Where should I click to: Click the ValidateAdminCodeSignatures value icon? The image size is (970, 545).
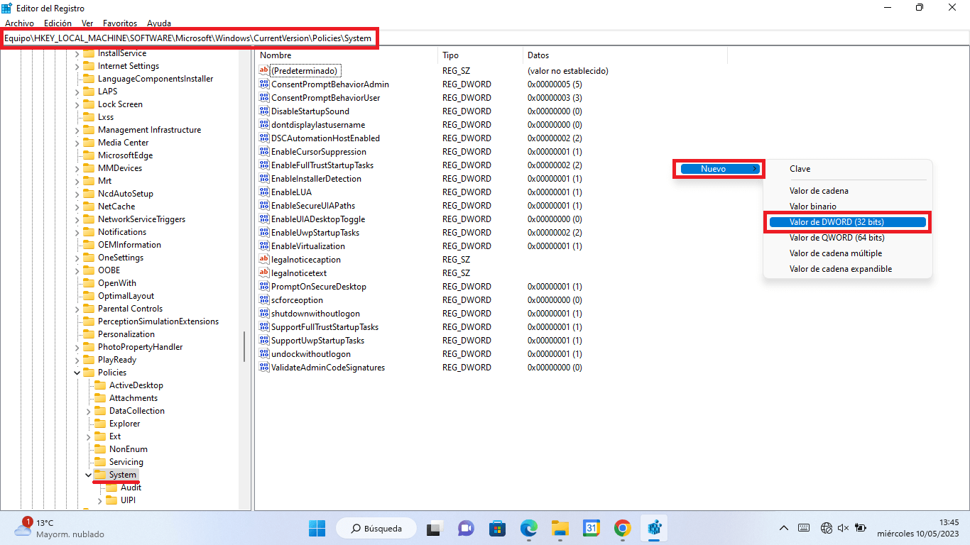click(264, 368)
